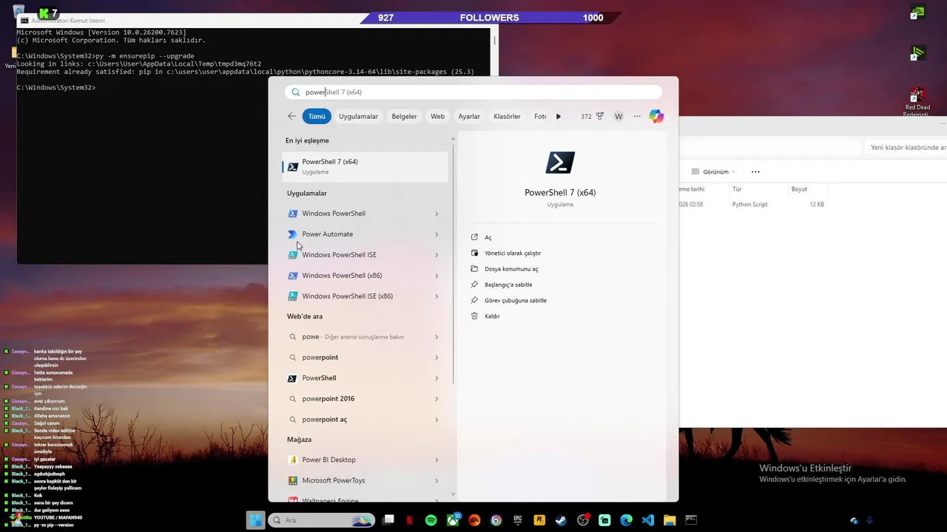The width and height of the screenshot is (947, 532).
Task: Open the W account avatar
Action: pos(619,116)
